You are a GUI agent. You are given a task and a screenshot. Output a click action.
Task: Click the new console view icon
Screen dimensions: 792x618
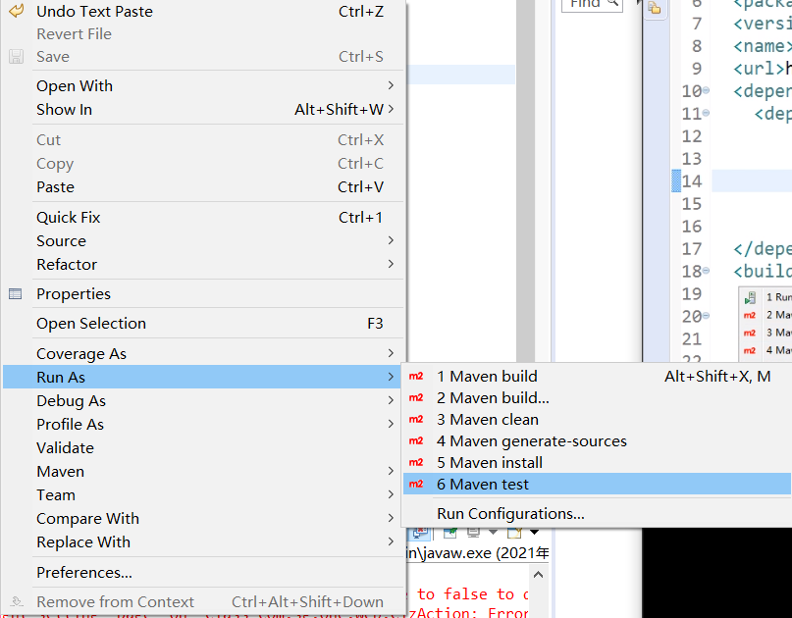point(514,533)
